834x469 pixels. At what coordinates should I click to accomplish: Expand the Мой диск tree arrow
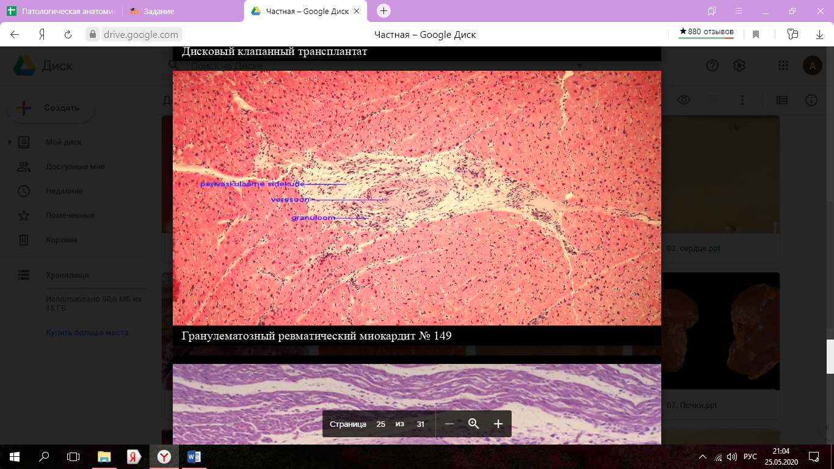pos(9,142)
